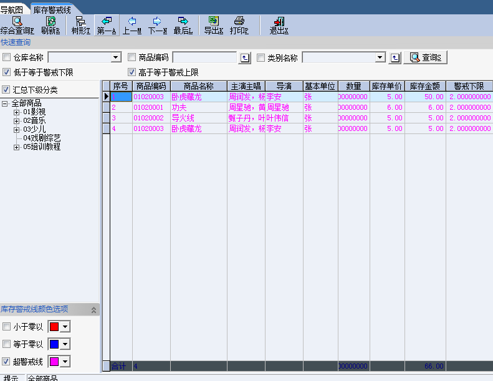Switch to the 导航图 tab

tap(12, 10)
